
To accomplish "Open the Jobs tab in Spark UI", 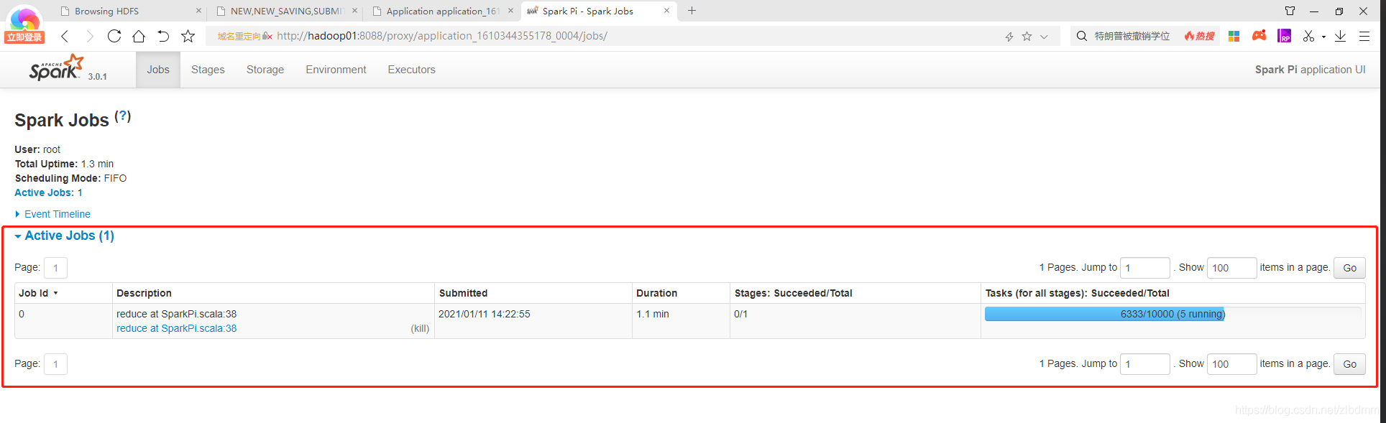I will pos(158,70).
